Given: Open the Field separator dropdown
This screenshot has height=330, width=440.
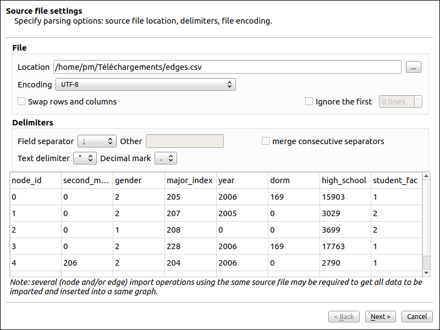Looking at the screenshot, I should (x=97, y=141).
